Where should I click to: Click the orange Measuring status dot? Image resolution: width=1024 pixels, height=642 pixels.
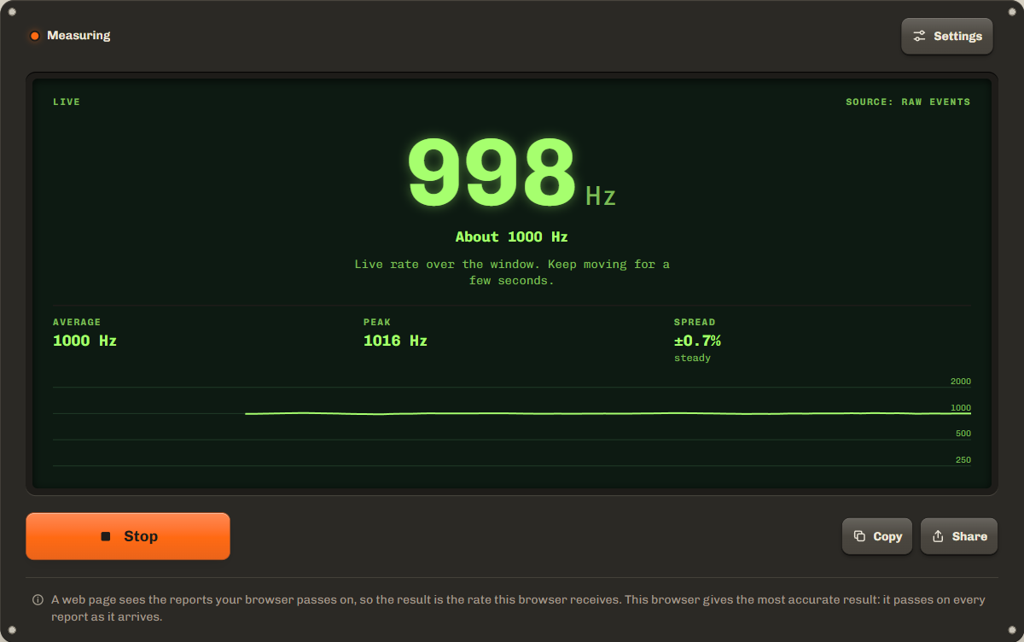click(35, 36)
